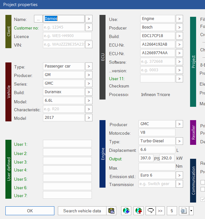This screenshot has width=205, height=219.
Task: Click the ellipsis button next to Name
Action: [x=38, y=19]
